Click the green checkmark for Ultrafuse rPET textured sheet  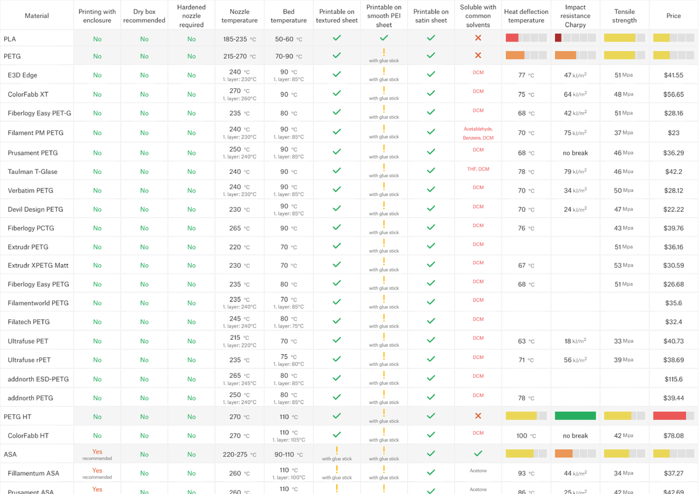pyautogui.click(x=337, y=359)
